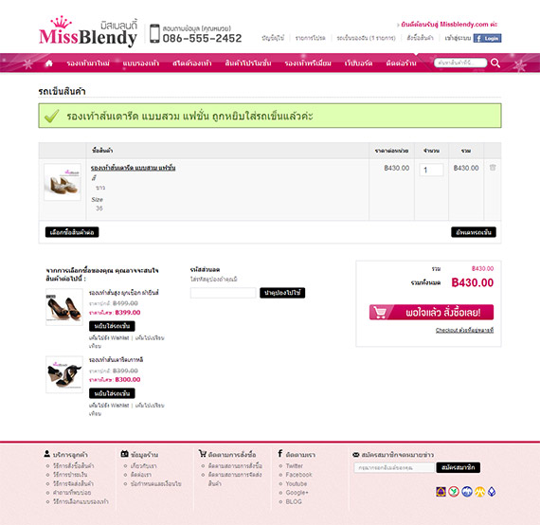The width and height of the screenshot is (540, 525).
Task: Click the search magnifier icon
Action: click(x=495, y=63)
